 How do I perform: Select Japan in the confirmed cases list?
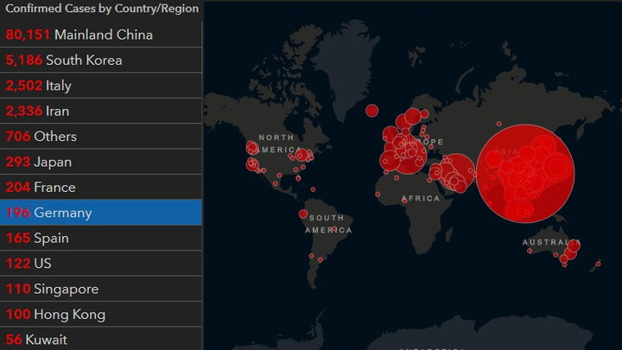tap(101, 162)
